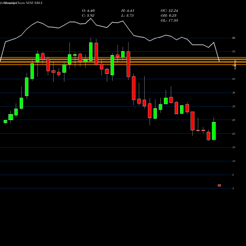The width and height of the screenshot is (246, 246).
Task: Select the first small green candle at far left
Action: tap(5, 122)
